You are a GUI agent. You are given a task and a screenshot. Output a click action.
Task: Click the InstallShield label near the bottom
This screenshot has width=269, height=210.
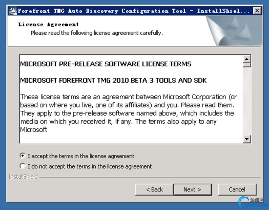[x=23, y=177]
